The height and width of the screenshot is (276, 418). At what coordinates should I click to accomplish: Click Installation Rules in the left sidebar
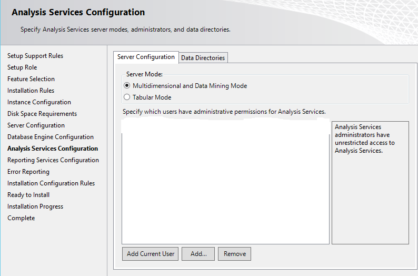[31, 91]
